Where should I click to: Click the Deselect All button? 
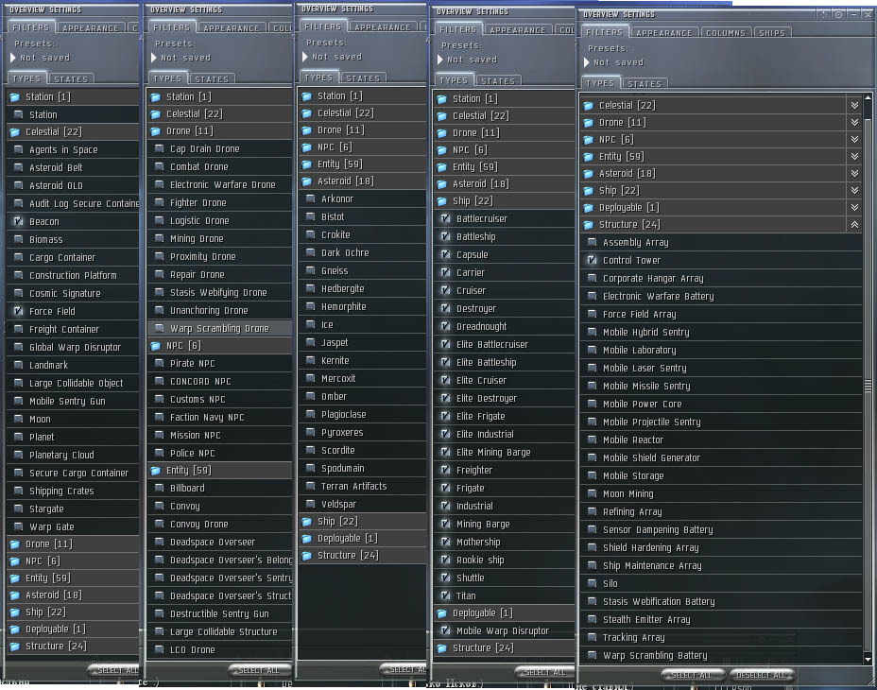761,676
